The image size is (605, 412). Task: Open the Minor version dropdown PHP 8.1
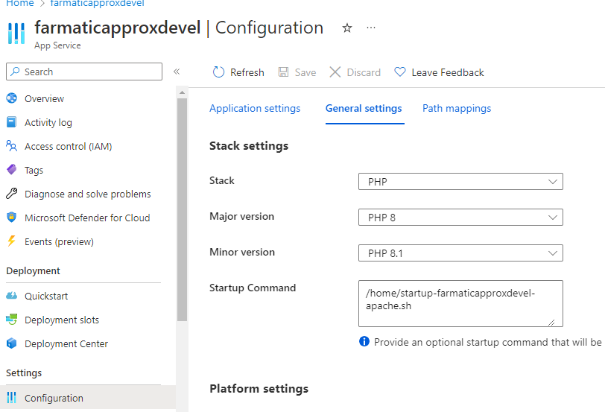[x=460, y=253]
